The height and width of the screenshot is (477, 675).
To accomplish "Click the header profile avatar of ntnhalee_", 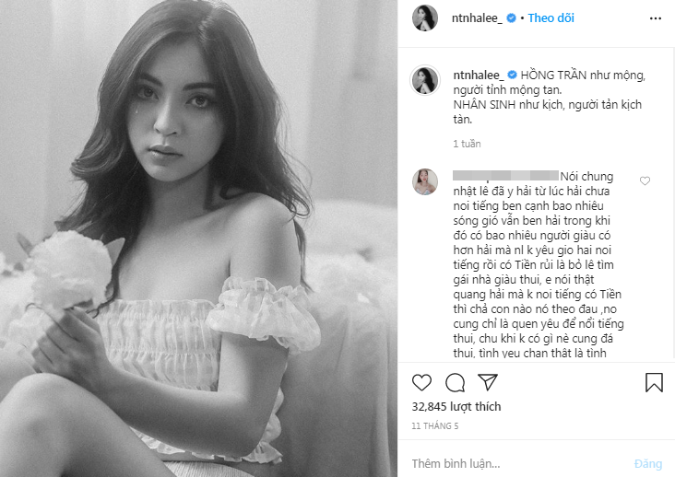I will pos(425,18).
